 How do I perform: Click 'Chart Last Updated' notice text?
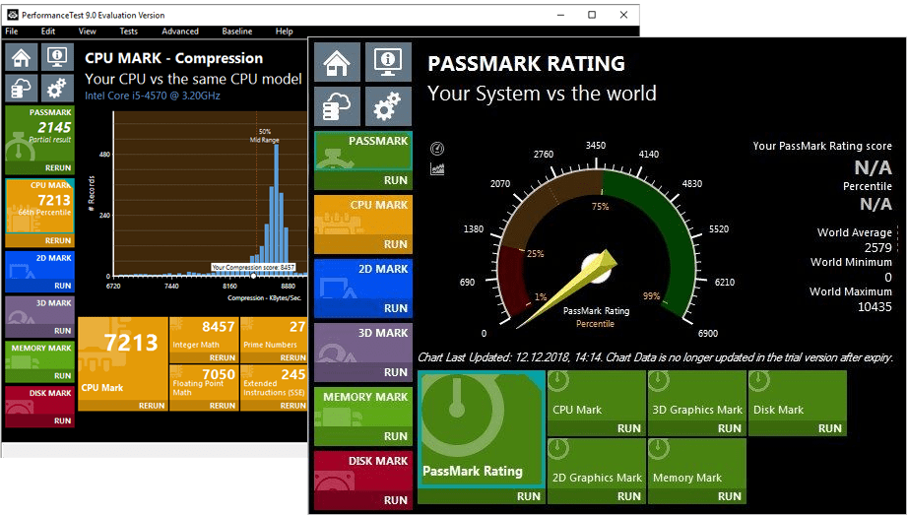tap(655, 357)
